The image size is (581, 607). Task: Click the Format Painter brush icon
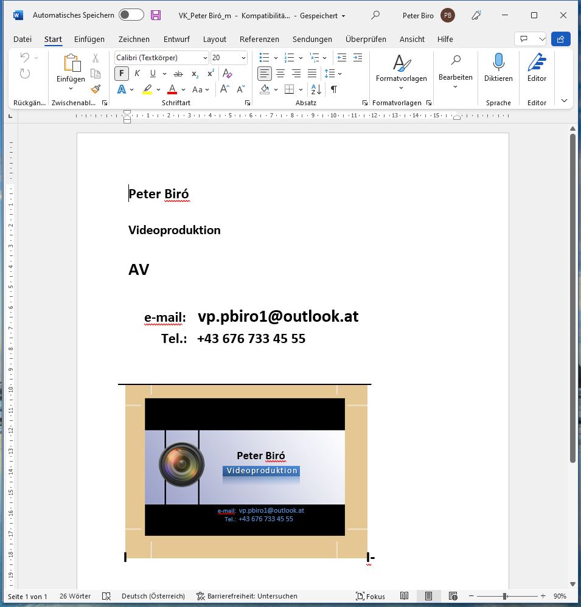pyautogui.click(x=96, y=89)
